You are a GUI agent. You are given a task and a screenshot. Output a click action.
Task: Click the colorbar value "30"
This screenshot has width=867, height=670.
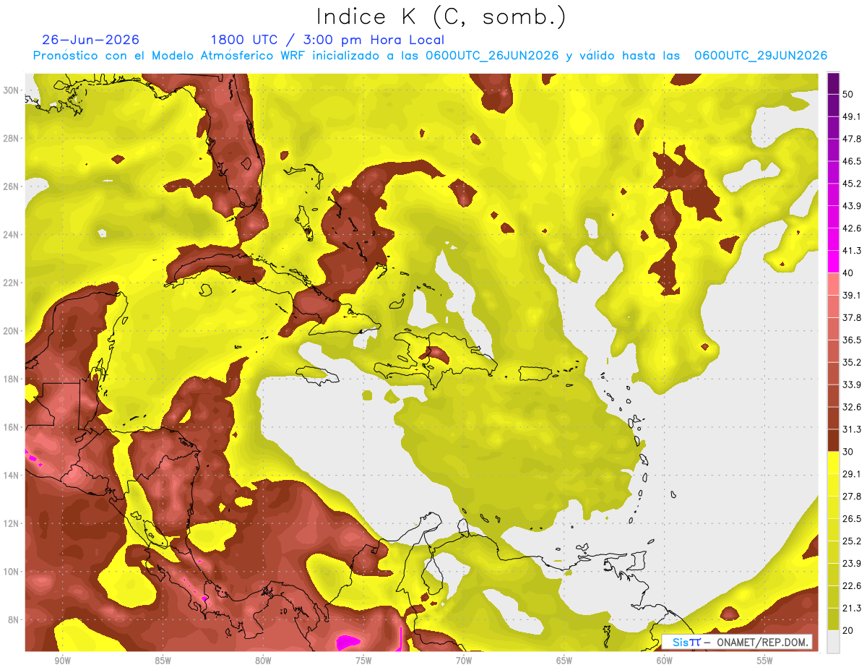click(x=849, y=452)
